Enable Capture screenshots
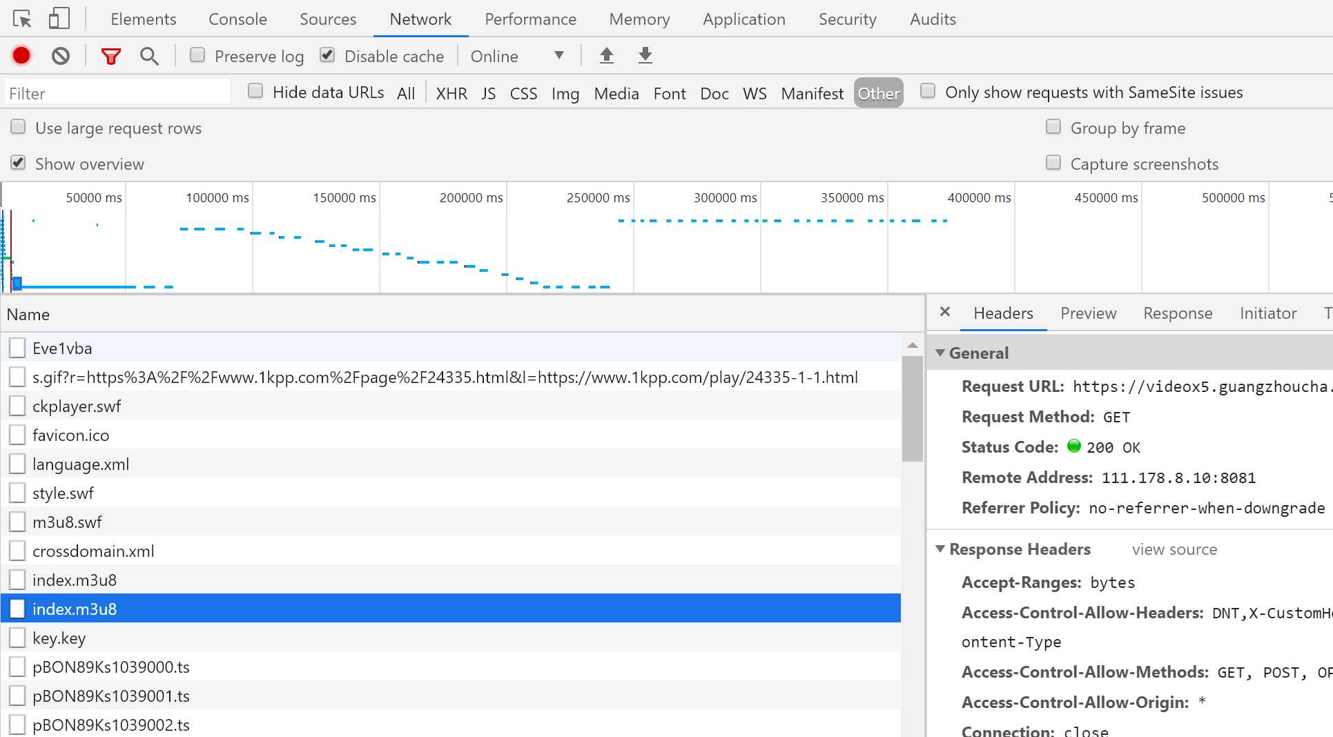Image resolution: width=1333 pixels, height=737 pixels. [1053, 162]
